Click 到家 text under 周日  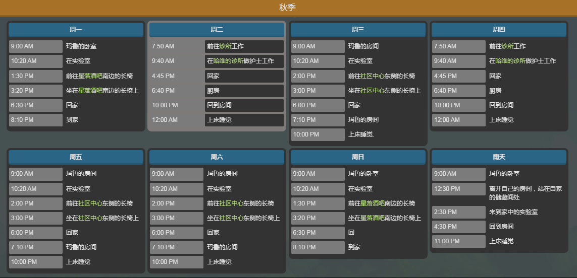354,247
